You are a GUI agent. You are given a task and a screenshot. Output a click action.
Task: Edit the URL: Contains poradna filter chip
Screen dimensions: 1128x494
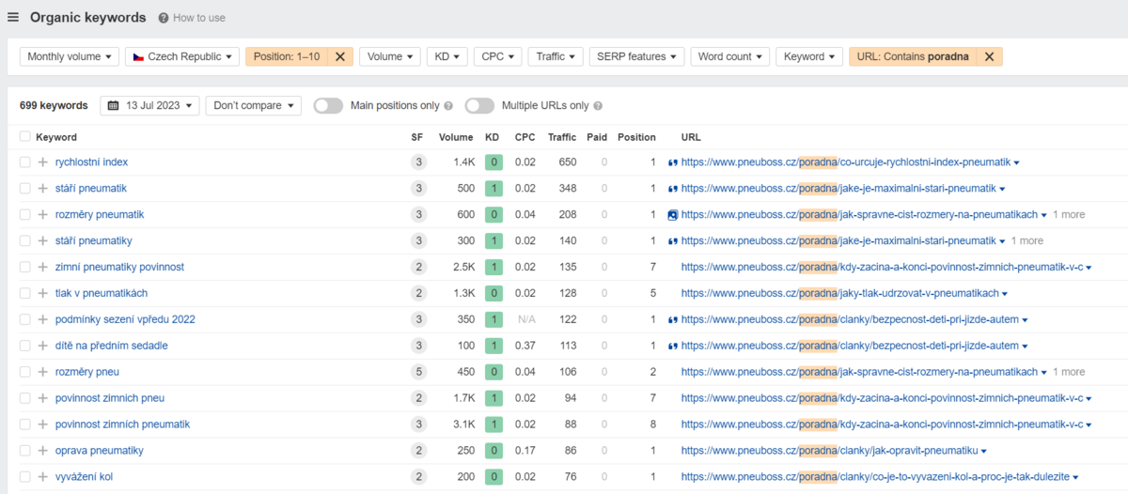(x=913, y=56)
